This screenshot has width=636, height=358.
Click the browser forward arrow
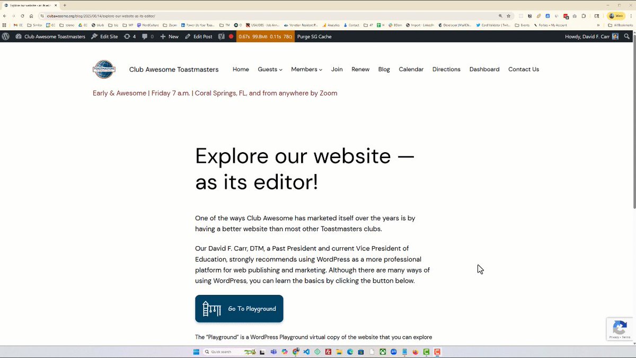(x=14, y=16)
